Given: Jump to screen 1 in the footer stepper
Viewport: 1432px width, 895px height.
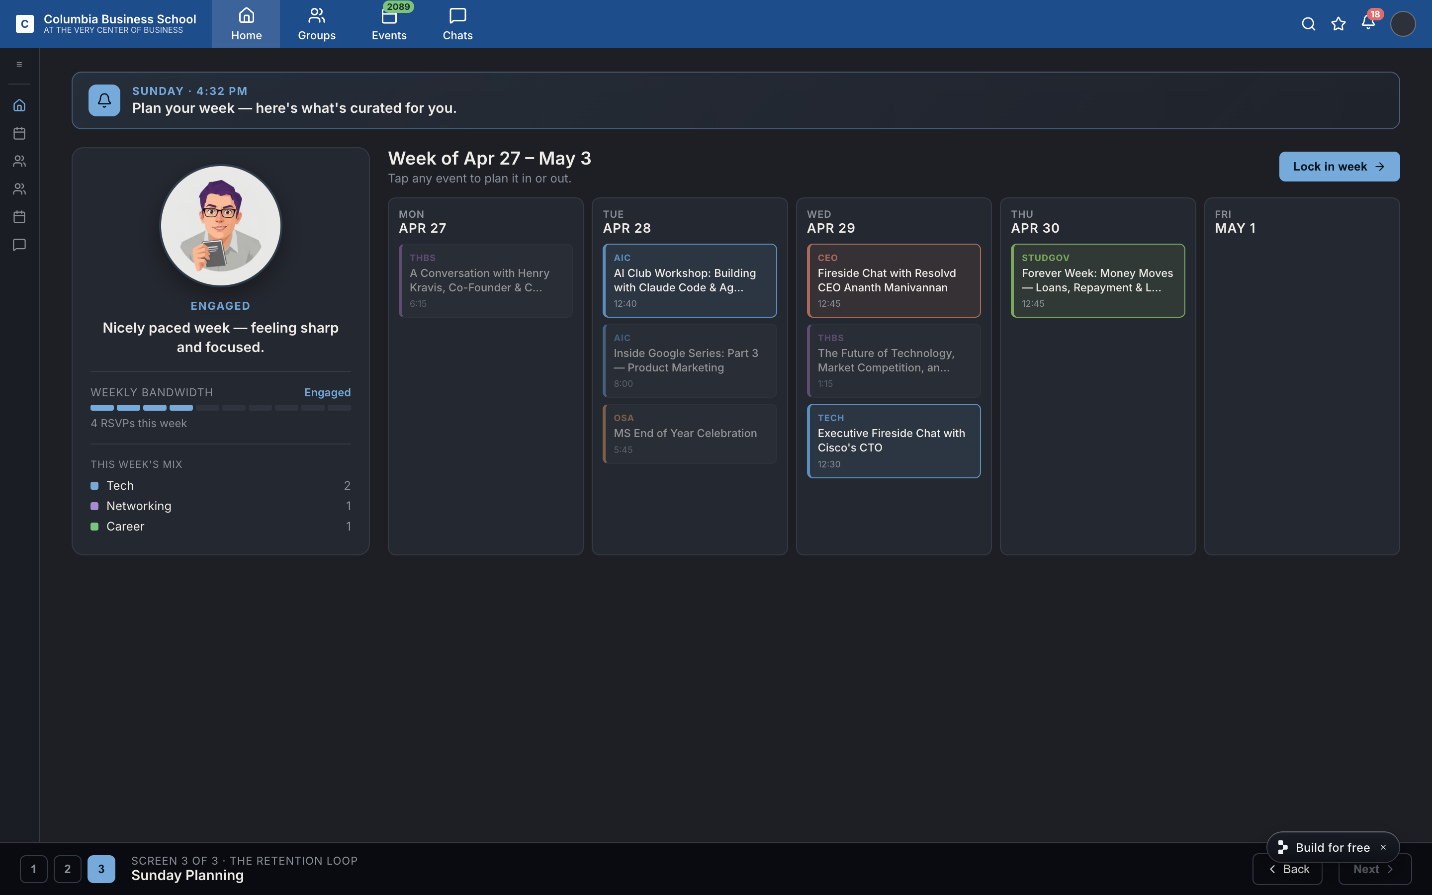Looking at the screenshot, I should (34, 869).
